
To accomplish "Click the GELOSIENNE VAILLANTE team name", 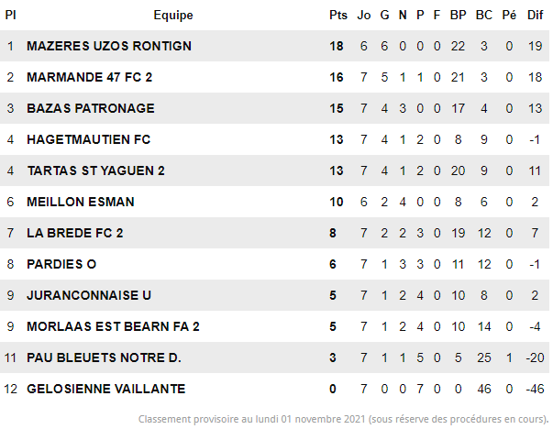I will click(x=106, y=389).
